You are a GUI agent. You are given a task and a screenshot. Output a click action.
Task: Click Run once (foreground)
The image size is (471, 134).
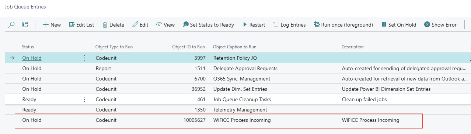pyautogui.click(x=343, y=25)
